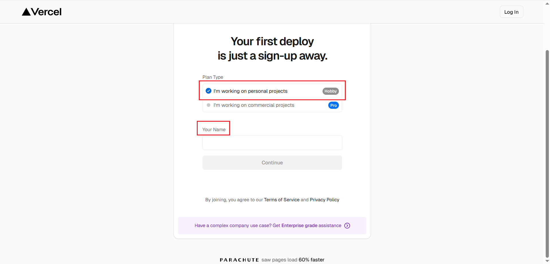Select the commercial projects plan option

[254, 105]
